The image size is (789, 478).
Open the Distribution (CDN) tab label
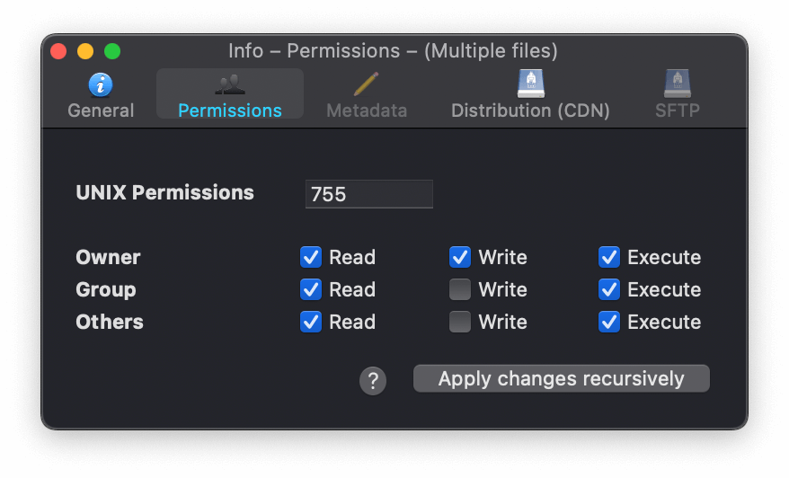click(530, 111)
